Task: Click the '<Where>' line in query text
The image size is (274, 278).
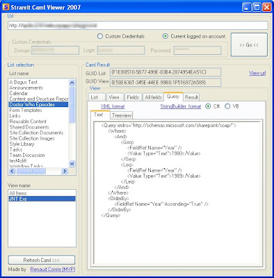Action: click(117, 131)
